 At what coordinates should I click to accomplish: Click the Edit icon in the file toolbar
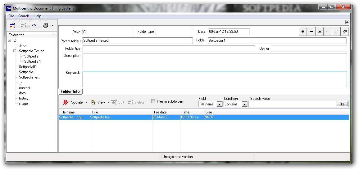tap(114, 102)
